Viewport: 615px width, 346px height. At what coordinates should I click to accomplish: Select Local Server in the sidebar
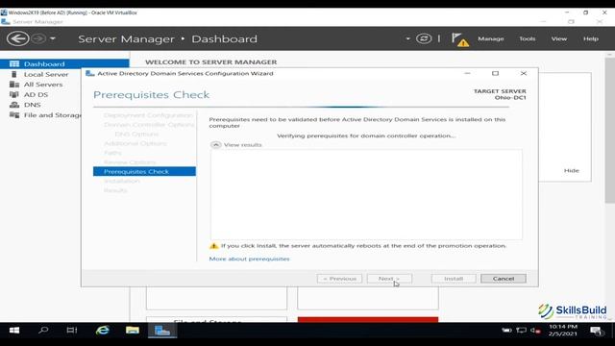pyautogui.click(x=45, y=74)
